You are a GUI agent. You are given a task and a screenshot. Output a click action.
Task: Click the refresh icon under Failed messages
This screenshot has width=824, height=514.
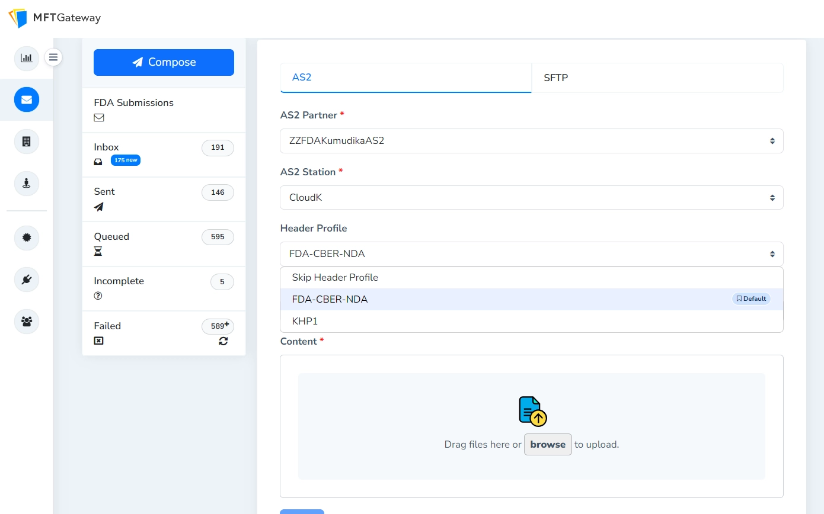click(x=223, y=341)
